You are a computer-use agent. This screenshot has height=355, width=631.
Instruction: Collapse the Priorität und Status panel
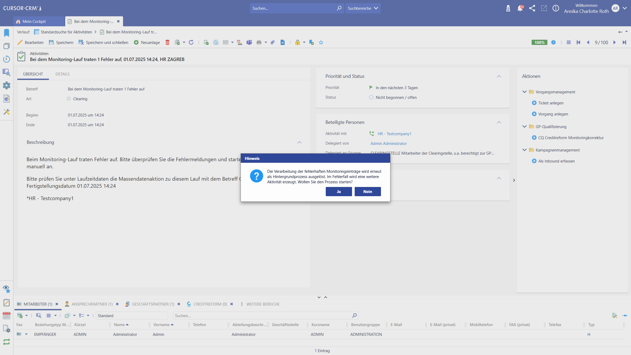point(499,76)
